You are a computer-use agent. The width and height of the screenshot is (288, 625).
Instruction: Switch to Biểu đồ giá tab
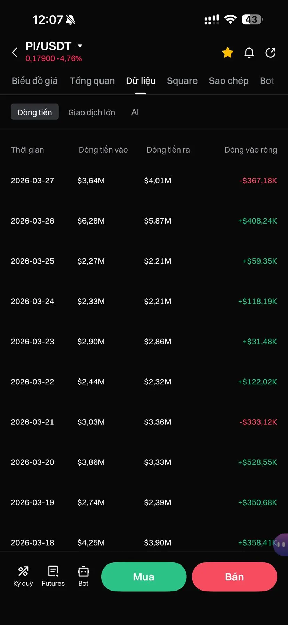click(x=34, y=81)
